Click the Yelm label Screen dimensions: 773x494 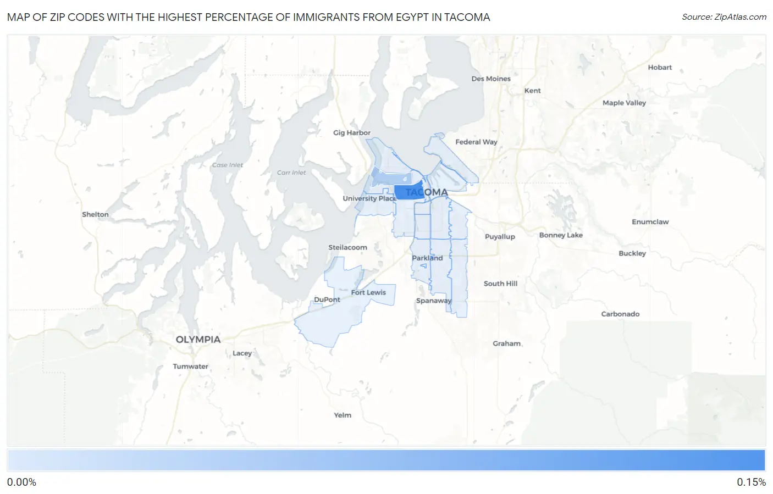[x=343, y=415]
